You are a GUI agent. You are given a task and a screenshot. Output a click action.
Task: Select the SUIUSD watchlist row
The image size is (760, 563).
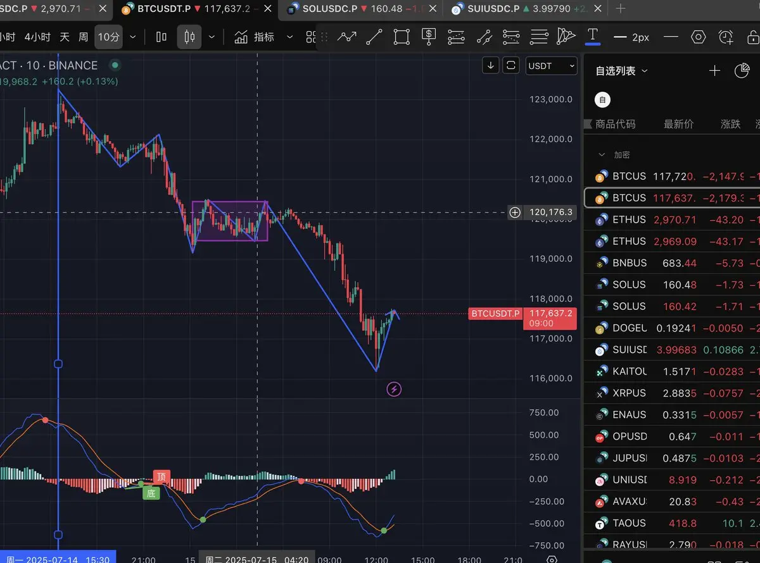671,349
